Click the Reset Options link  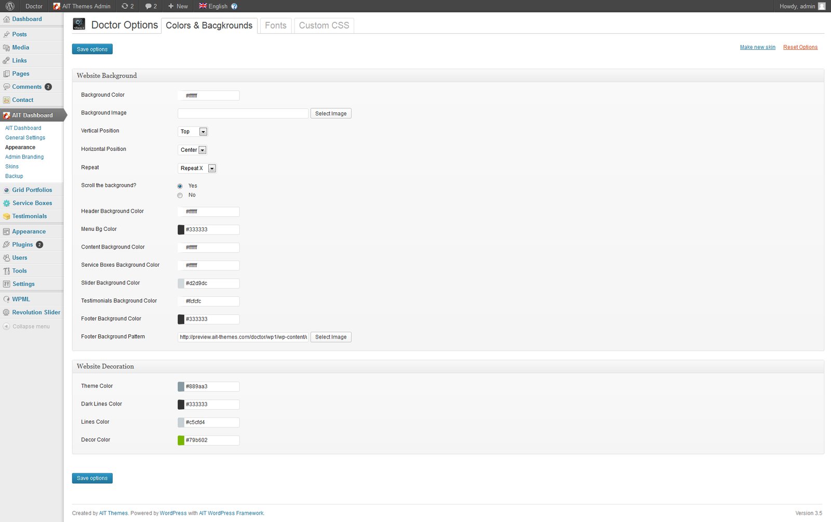(x=800, y=47)
